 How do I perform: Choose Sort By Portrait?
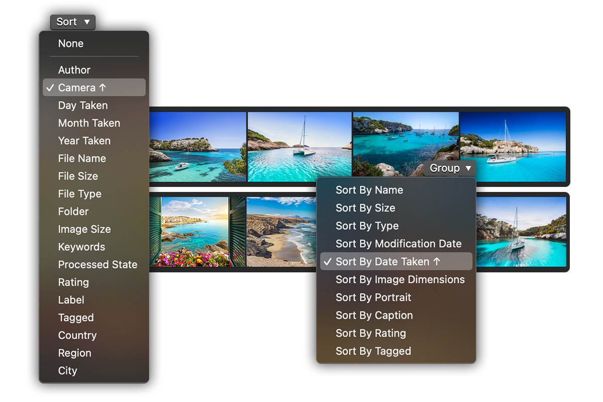(x=396, y=297)
